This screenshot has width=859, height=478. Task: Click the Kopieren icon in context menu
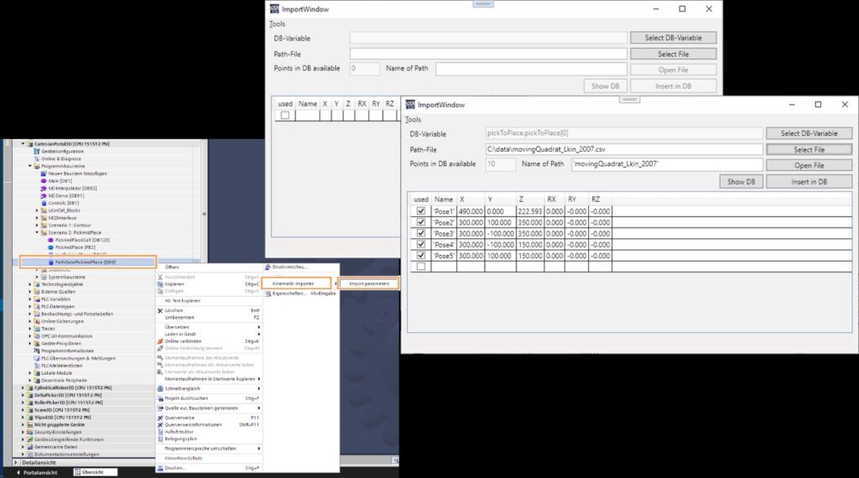tap(159, 283)
